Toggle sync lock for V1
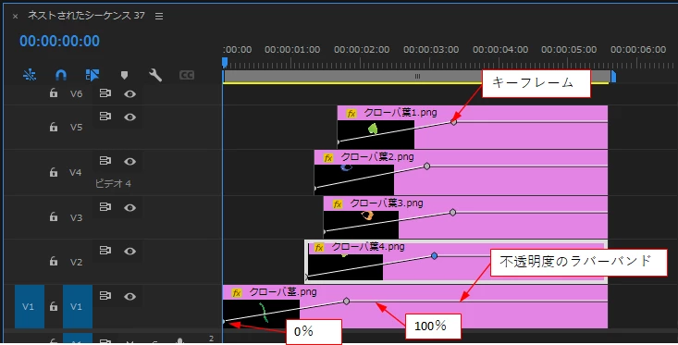Image resolution: width=678 pixels, height=345 pixels. click(105, 296)
